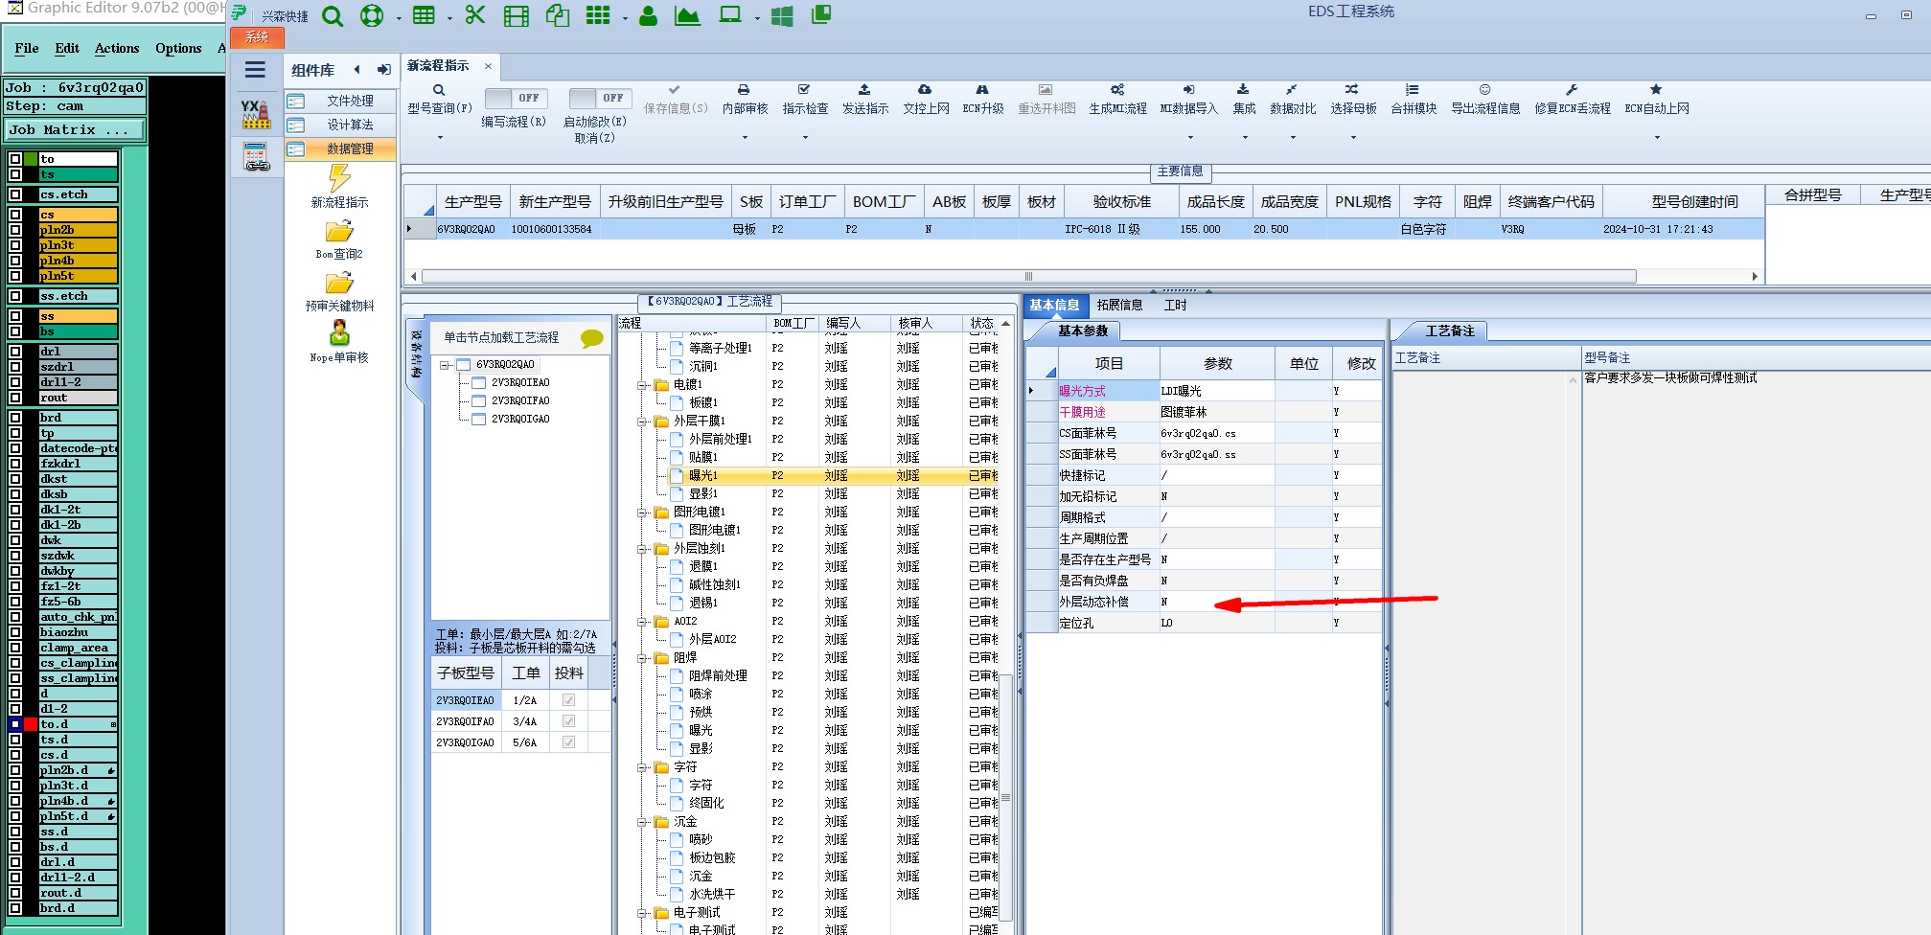
Task: Open the Actions menu in Graphic Editor
Action: pyautogui.click(x=117, y=48)
